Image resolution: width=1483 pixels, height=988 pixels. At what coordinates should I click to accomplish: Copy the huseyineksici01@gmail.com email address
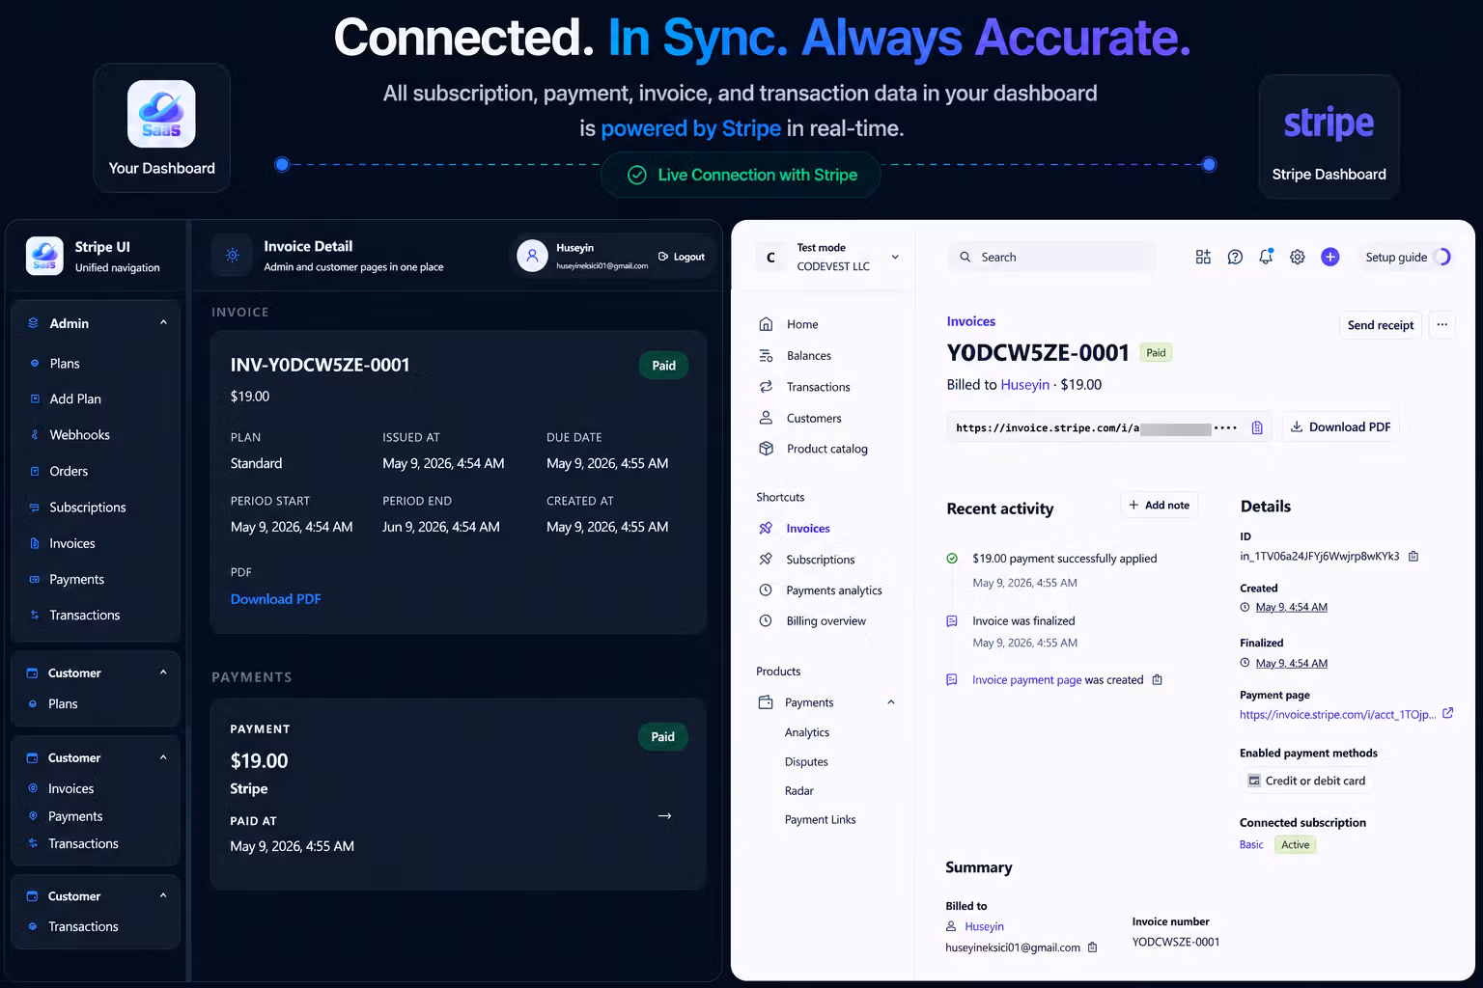click(1093, 947)
